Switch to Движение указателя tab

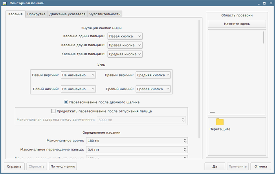67,14
